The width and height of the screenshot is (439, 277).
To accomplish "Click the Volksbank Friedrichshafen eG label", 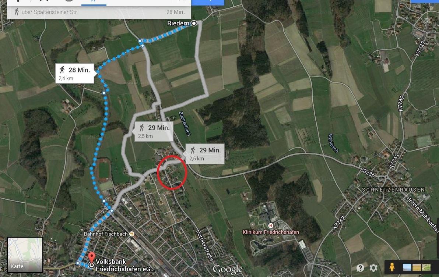I will coord(125,265).
